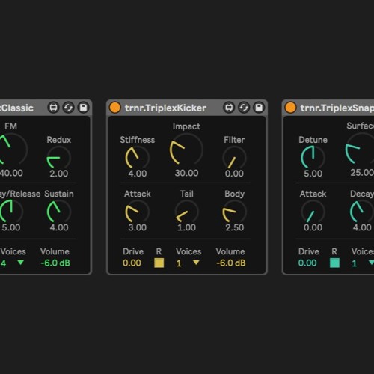Image resolution: width=374 pixels, height=374 pixels.
Task: Click the Detune knob on TriplexSnap
Action: [313, 158]
